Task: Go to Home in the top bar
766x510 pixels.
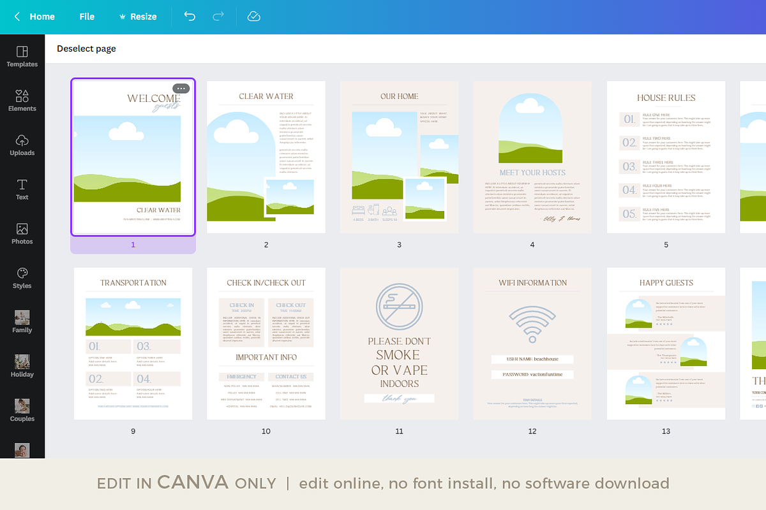Action: 42,17
